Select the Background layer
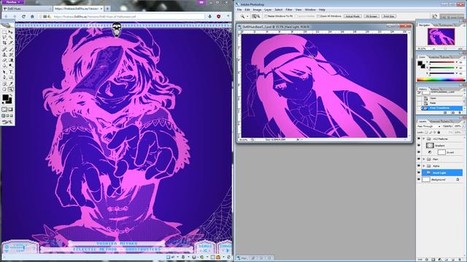 click(x=442, y=180)
